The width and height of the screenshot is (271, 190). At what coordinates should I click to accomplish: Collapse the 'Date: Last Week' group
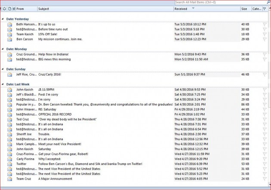click(x=3, y=84)
